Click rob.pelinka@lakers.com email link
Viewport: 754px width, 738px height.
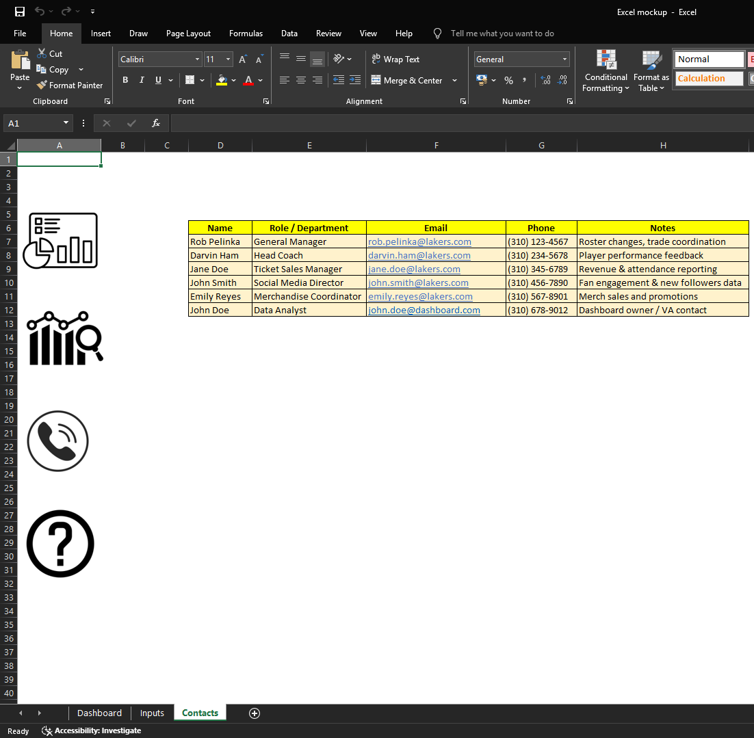(419, 241)
